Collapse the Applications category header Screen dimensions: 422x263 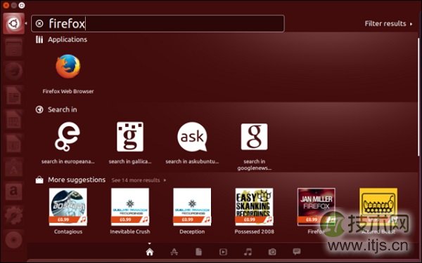pyautogui.click(x=61, y=39)
